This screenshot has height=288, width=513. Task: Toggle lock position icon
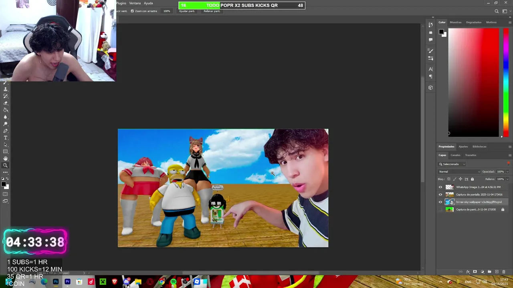coord(460,179)
